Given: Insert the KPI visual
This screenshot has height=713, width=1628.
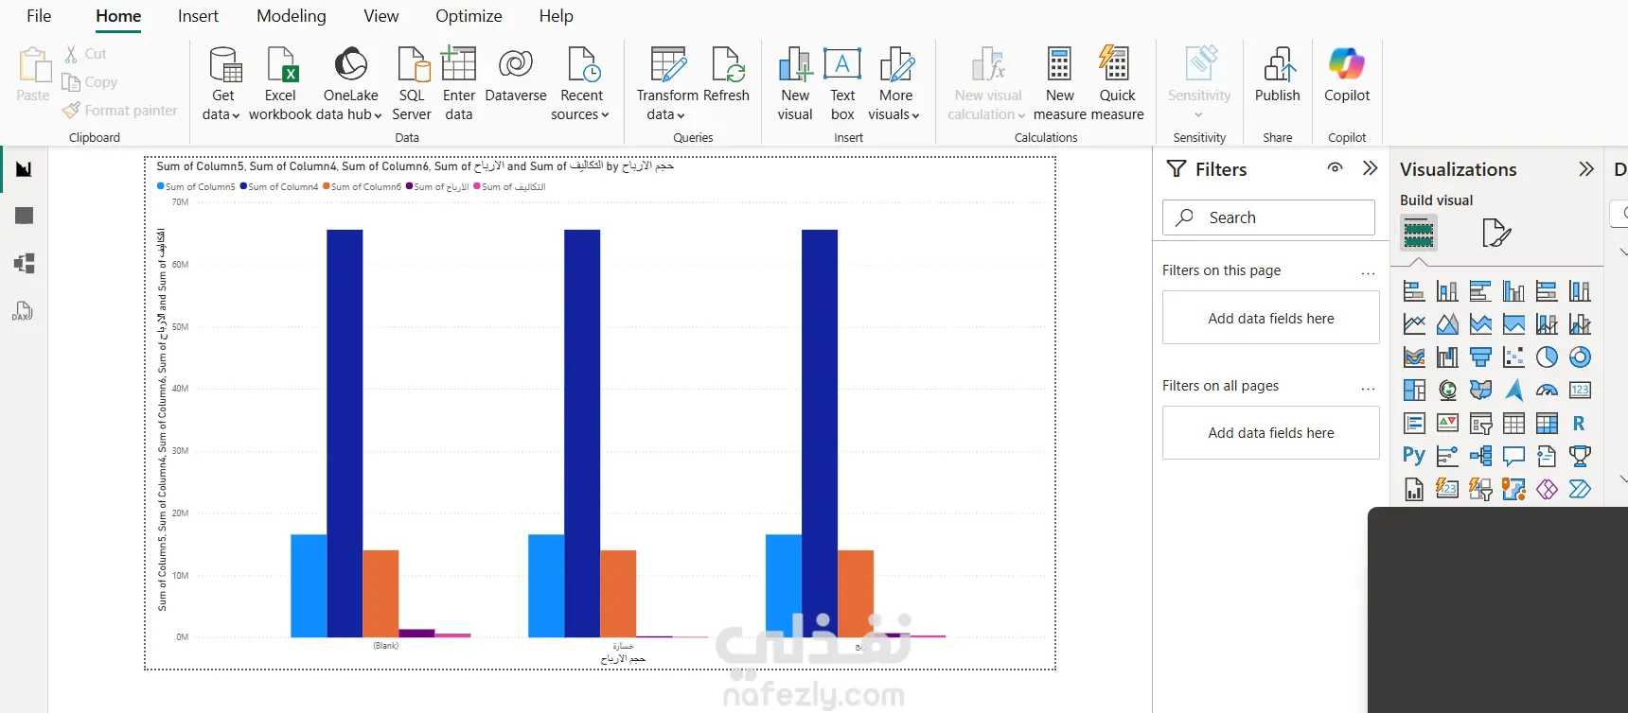Looking at the screenshot, I should pos(1447,424).
